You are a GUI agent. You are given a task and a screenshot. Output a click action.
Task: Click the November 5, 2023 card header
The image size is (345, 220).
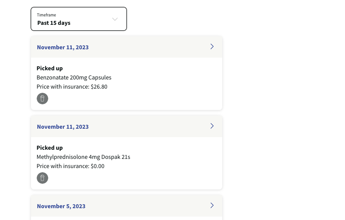[x=127, y=206]
